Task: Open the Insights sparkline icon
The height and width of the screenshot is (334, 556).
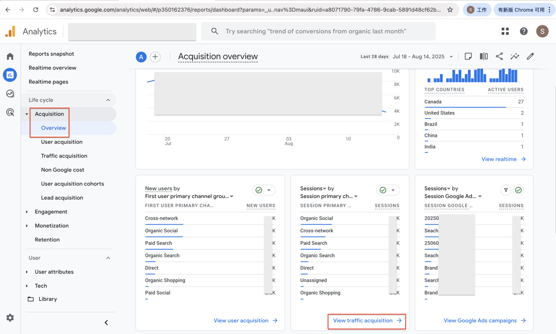Action: click(x=515, y=56)
